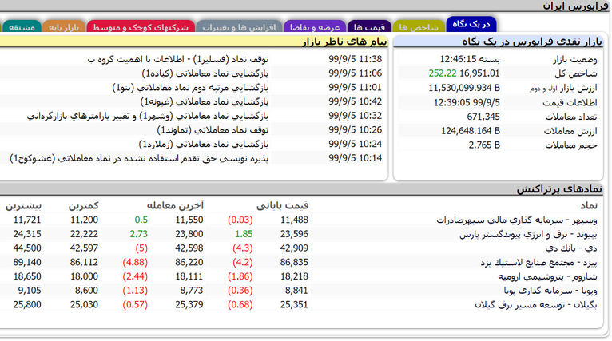Click market value 11,530,099.934 B
612x341 pixels.
pos(464,88)
